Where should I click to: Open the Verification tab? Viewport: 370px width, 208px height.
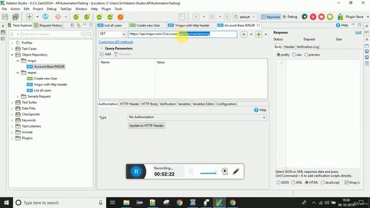coord(168,104)
